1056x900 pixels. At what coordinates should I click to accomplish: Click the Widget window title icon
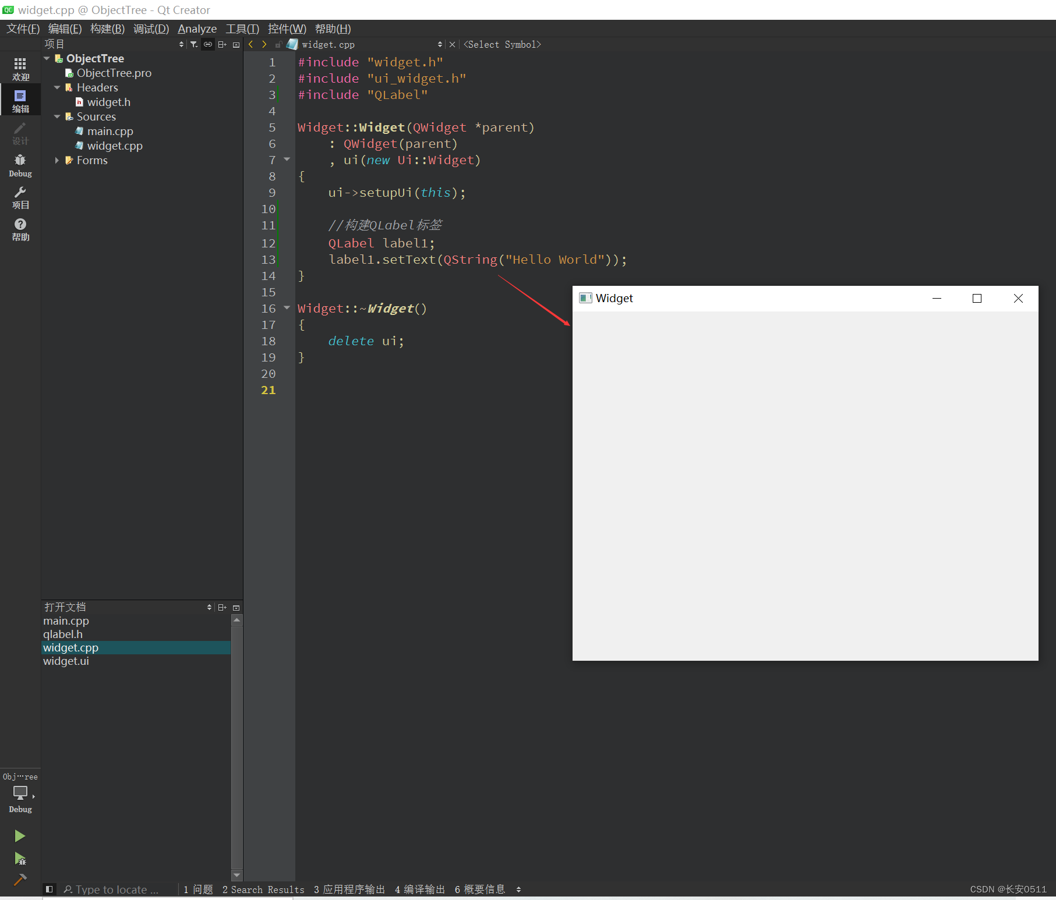585,298
